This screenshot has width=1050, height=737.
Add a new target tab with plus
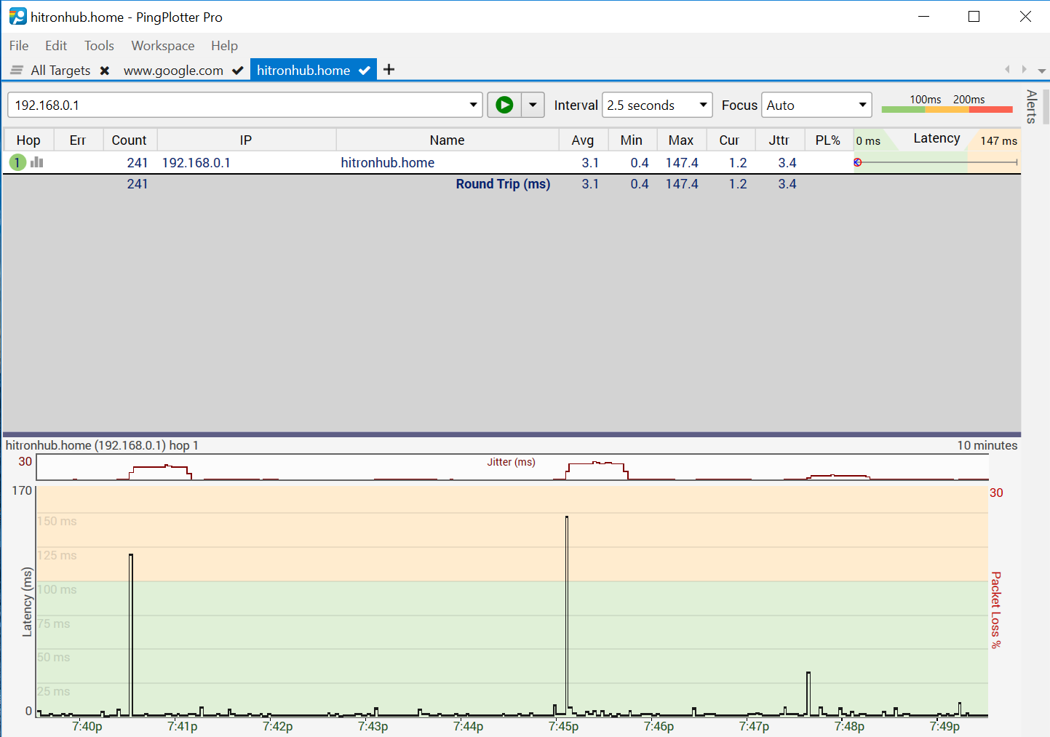click(x=389, y=69)
